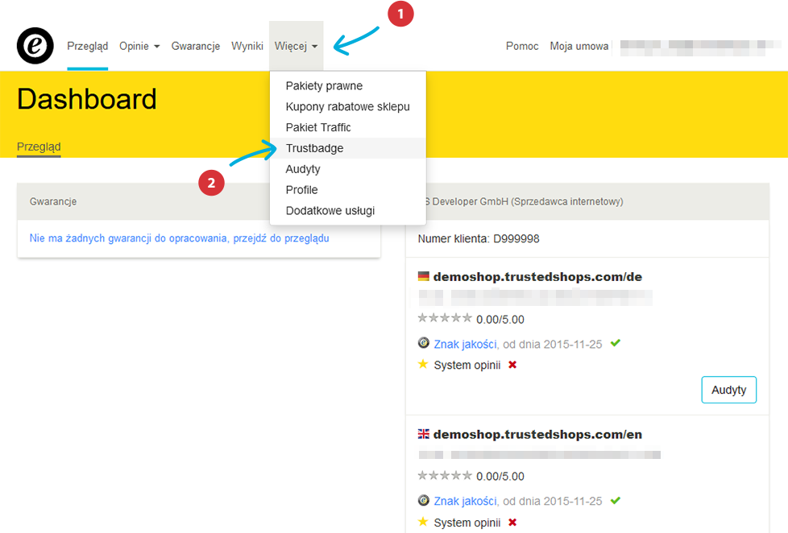Click trustmark seal icon for /en shop
788x533 pixels.
click(x=424, y=500)
